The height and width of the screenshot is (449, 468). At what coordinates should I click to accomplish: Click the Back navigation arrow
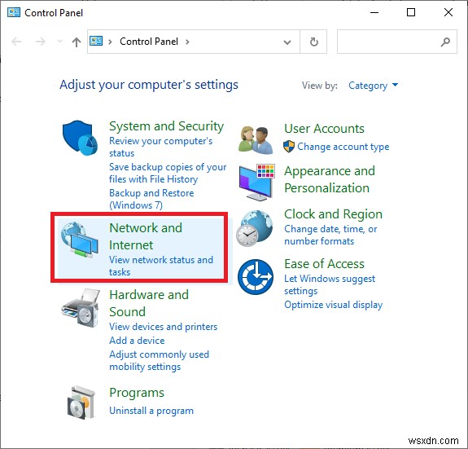coord(16,42)
